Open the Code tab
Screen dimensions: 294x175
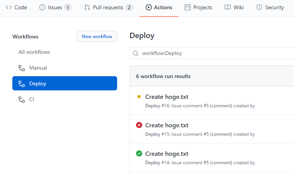(x=16, y=7)
